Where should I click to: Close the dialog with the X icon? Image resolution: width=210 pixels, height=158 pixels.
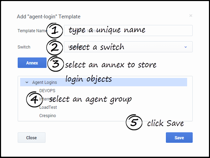[191, 16]
